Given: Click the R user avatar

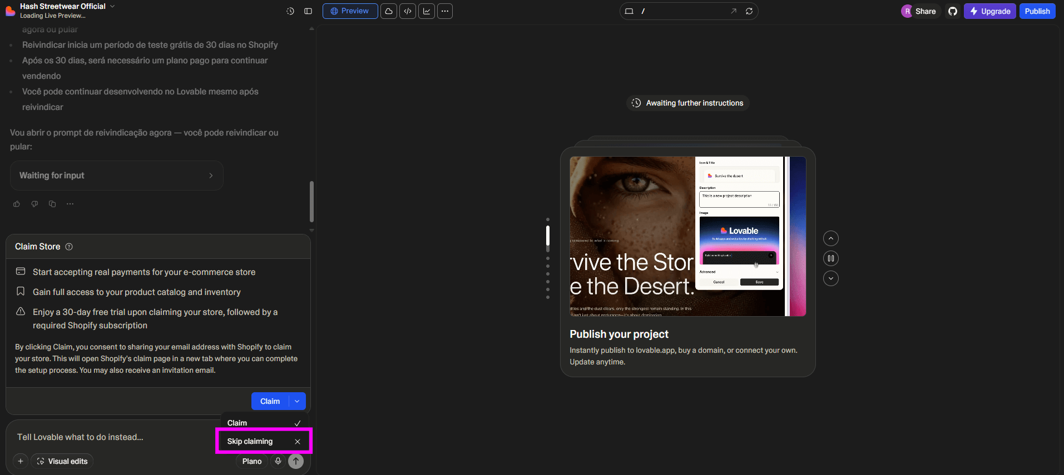Looking at the screenshot, I should 907,11.
